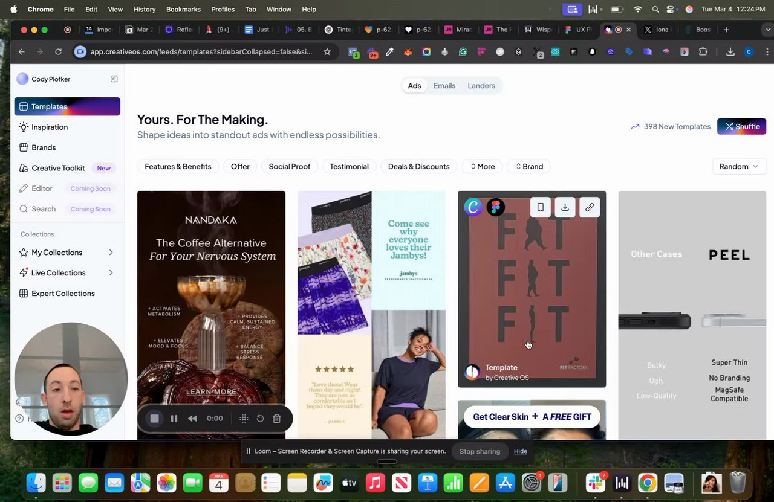
Task: Switch to the Landers tab
Action: (x=481, y=86)
